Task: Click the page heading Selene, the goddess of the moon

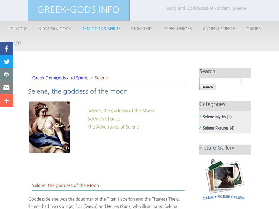Action: click(x=78, y=91)
